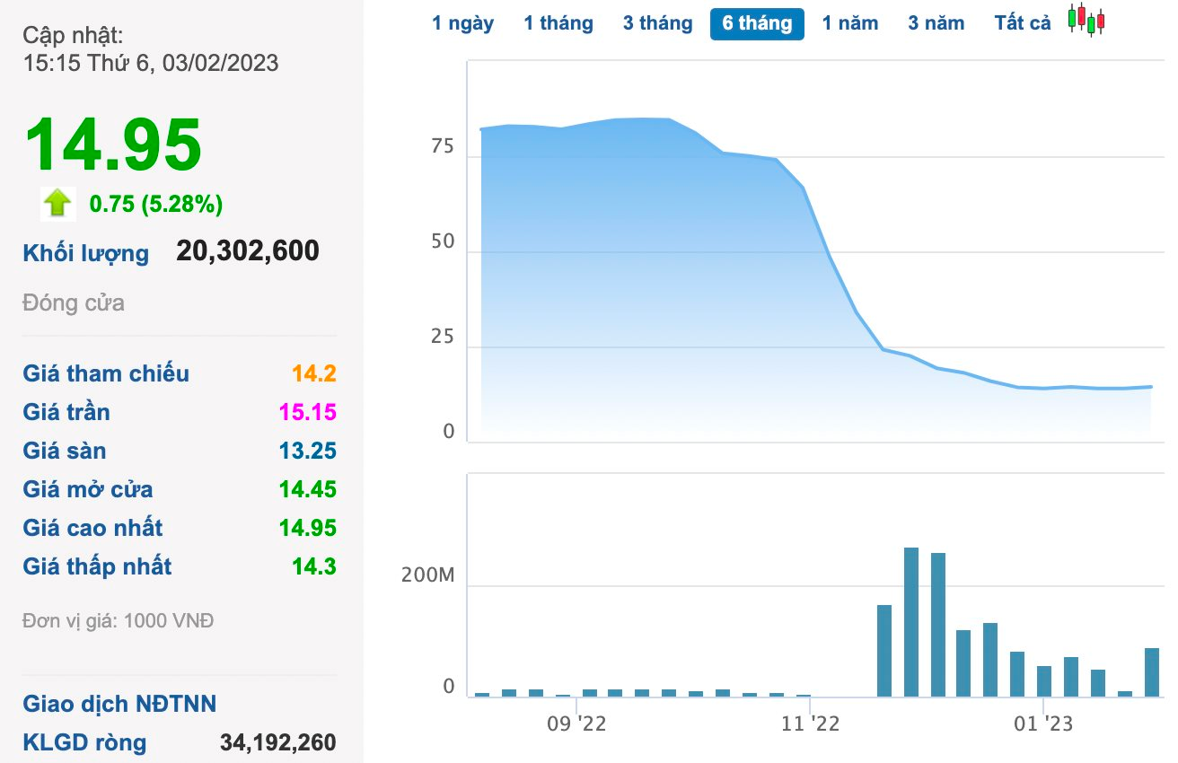Select the 1 ngày time range
This screenshot has height=763, width=1178.
[462, 23]
